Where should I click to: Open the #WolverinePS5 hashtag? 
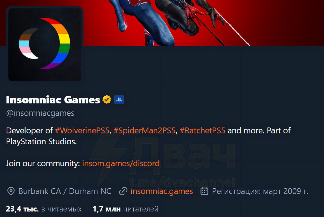pos(82,131)
